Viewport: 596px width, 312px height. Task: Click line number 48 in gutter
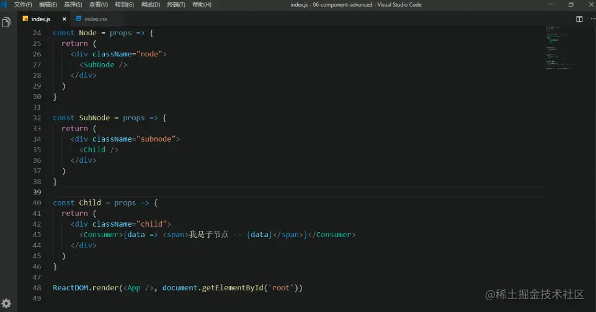(37, 288)
